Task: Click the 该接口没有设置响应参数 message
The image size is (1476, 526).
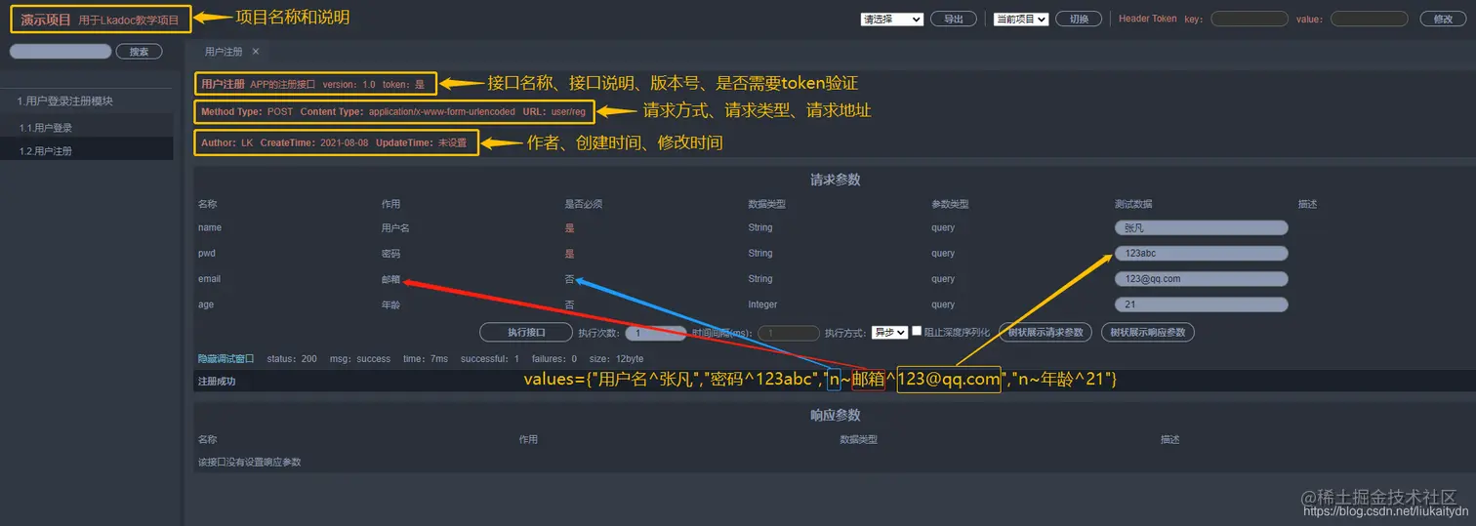Action: pos(249,463)
